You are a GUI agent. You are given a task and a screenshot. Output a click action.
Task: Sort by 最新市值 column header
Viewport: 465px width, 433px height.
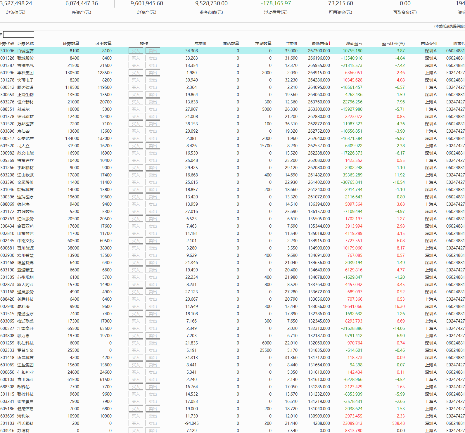321,44
